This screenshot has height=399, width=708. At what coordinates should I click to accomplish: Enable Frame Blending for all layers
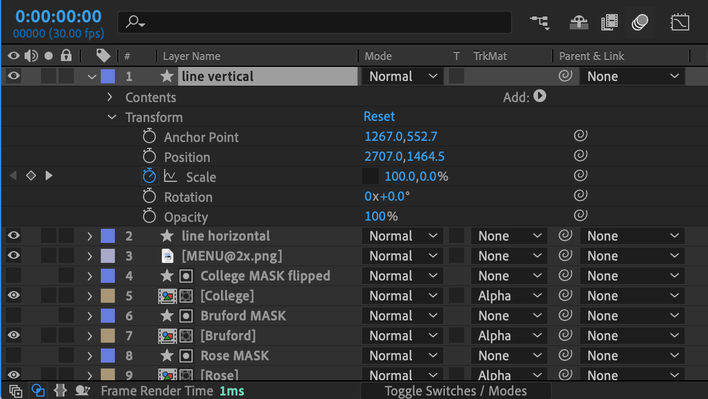[x=610, y=22]
